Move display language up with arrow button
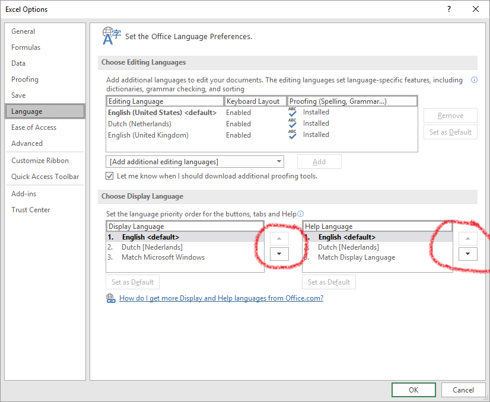 point(279,238)
